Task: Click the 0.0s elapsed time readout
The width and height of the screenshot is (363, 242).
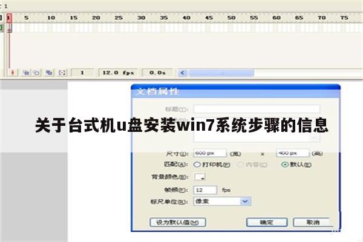Action: tap(157, 73)
